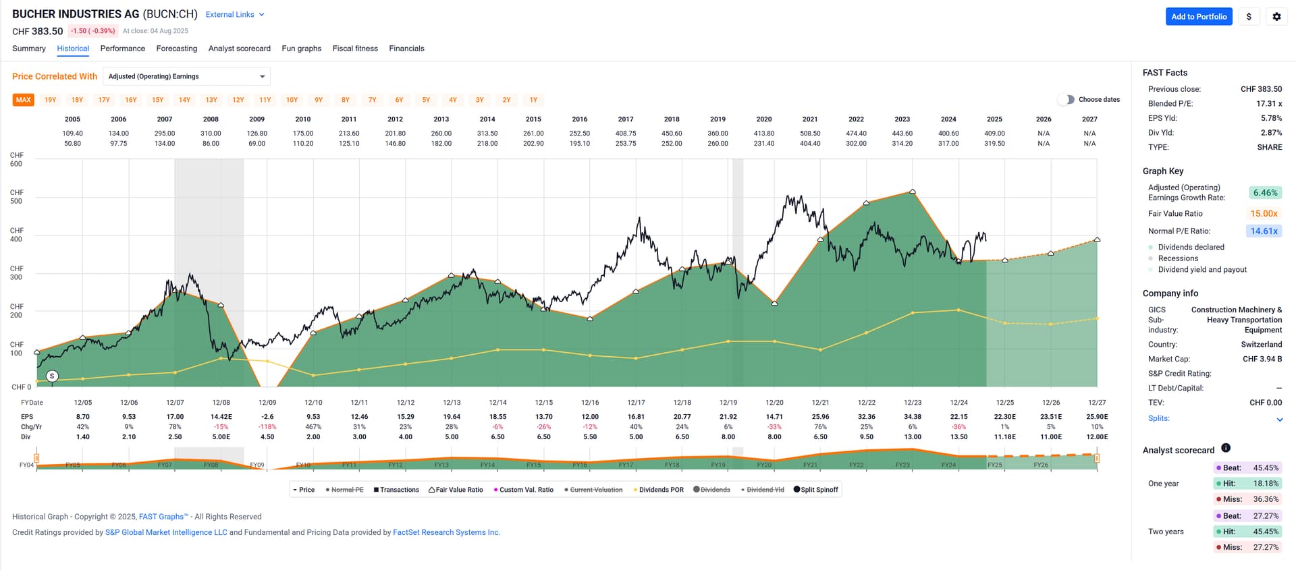Click FY14 on mini timeline
The width and height of the screenshot is (1296, 570).
(487, 465)
